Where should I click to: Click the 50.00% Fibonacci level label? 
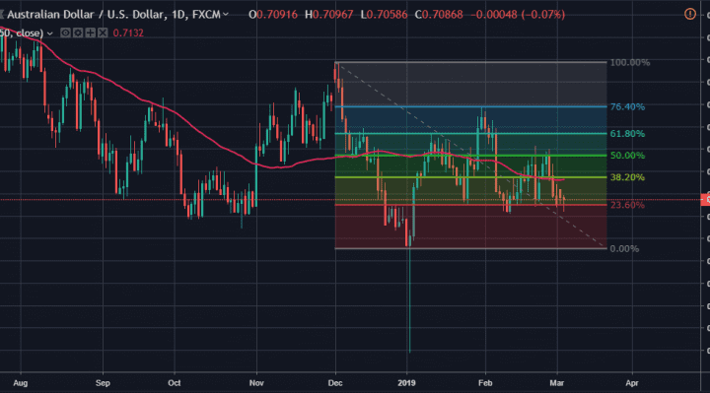pos(627,155)
